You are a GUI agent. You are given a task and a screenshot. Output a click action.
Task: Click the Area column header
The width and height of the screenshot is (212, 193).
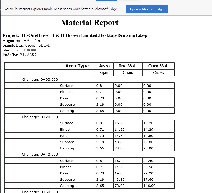click(104, 66)
